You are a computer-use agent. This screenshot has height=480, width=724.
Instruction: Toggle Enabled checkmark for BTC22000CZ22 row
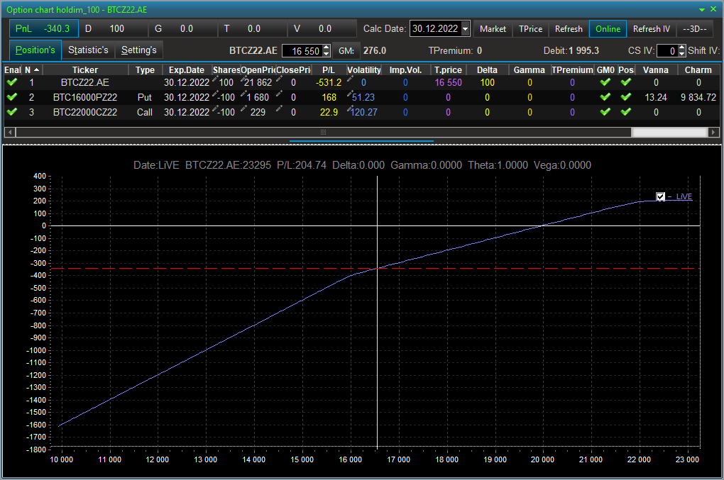[x=12, y=111]
